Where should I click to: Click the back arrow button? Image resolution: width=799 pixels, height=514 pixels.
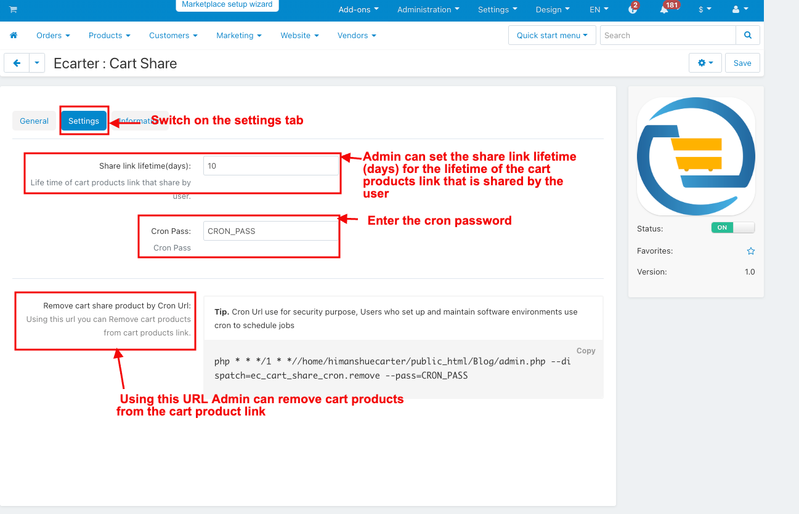point(17,63)
